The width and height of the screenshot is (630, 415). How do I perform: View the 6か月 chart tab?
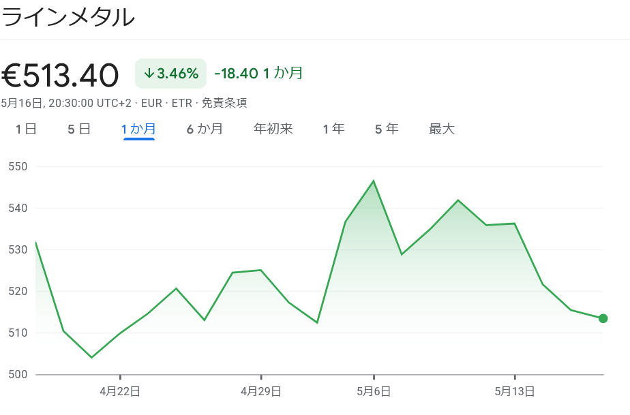[206, 128]
